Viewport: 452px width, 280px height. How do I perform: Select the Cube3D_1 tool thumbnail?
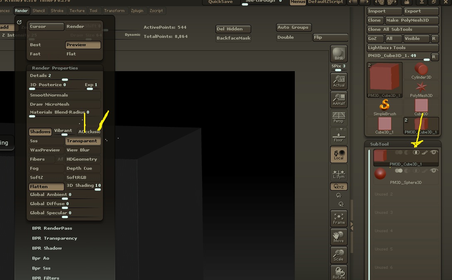point(385,126)
